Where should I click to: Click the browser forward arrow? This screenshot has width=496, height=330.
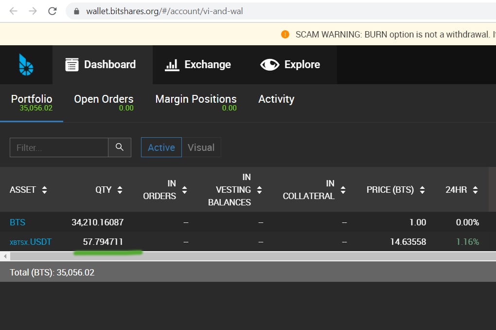33,11
